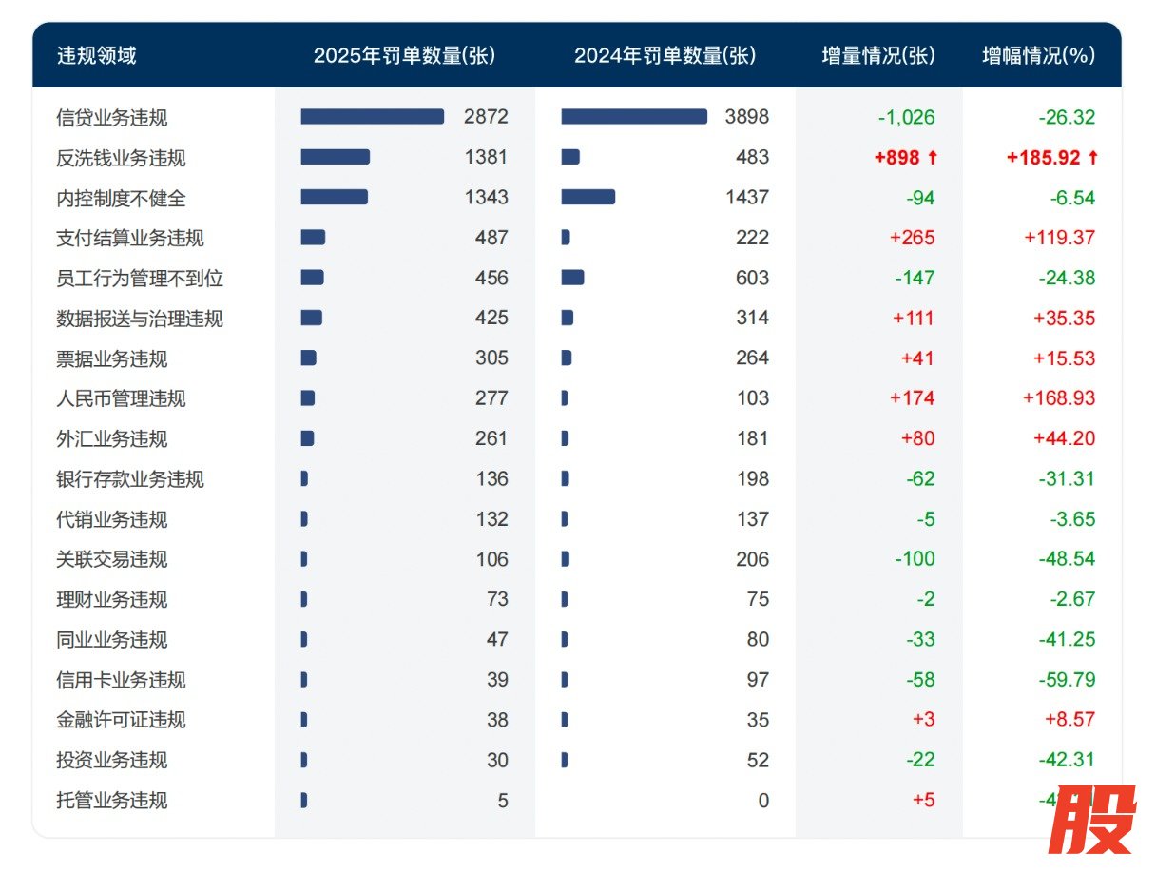The width and height of the screenshot is (1156, 872).
Task: Select the longest 2025 bar for 信贷业务违规
Action: click(372, 118)
